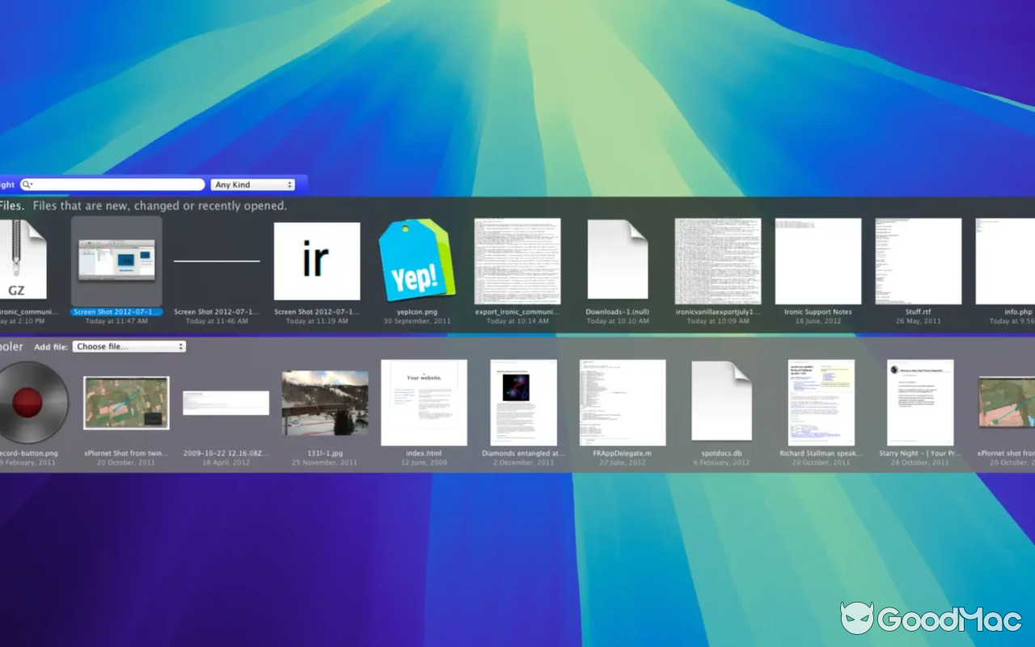Click the record-button.png icon

32,402
